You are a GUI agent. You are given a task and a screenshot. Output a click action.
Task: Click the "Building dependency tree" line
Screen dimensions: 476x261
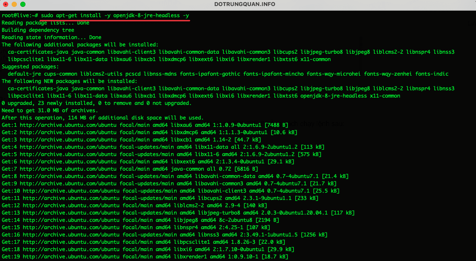point(38,30)
